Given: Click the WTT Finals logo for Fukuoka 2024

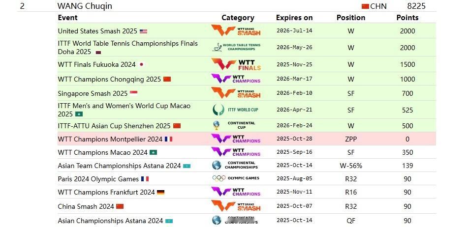Looking at the screenshot, I should [236, 64].
